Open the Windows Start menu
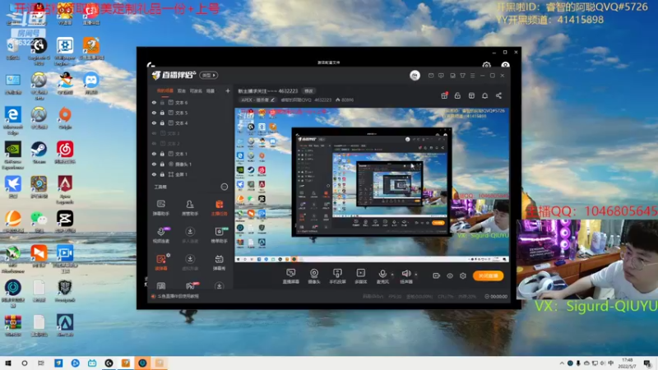The height and width of the screenshot is (370, 658). point(8,363)
